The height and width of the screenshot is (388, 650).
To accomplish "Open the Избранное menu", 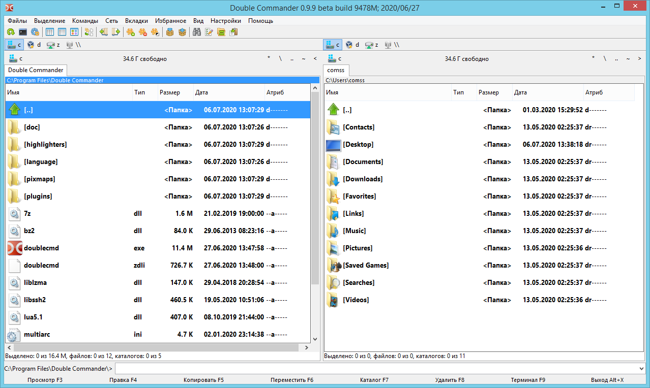I will pyautogui.click(x=171, y=21).
